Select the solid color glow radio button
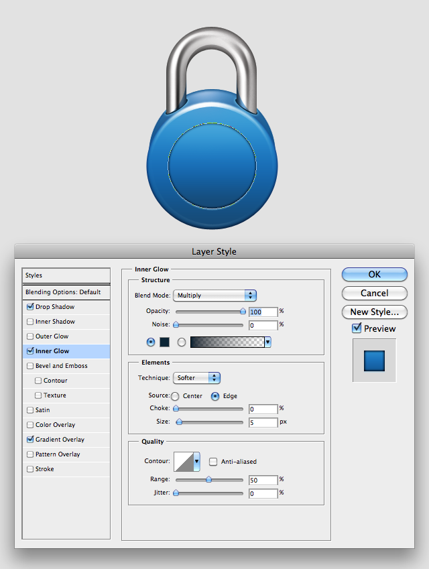The image size is (429, 569). pos(151,342)
